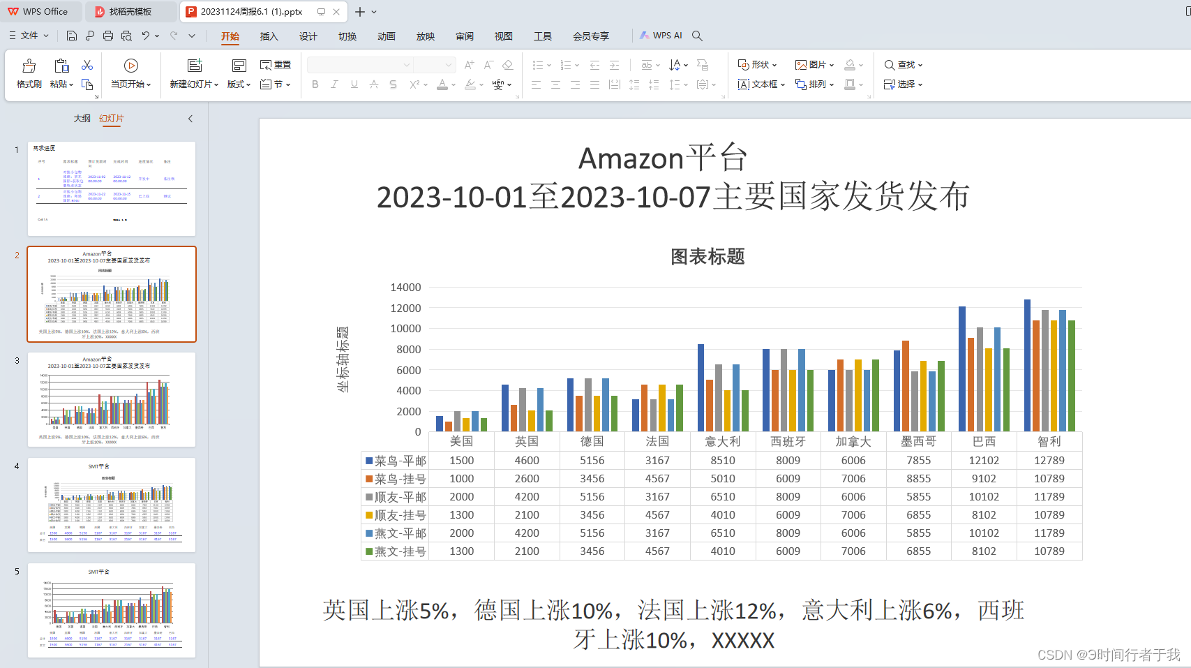Open the 找稻壳模板 templates tab
Viewport: 1191px width, 668px height.
130,12
